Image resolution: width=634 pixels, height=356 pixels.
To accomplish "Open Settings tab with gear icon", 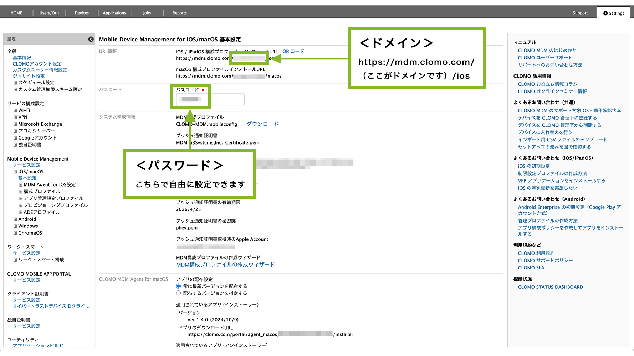I will click(614, 13).
